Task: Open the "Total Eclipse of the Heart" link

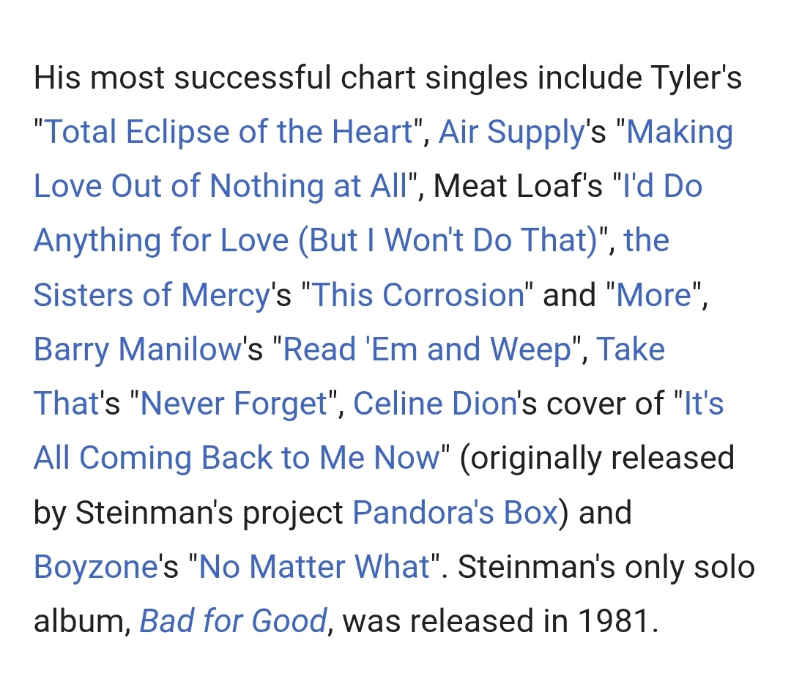Action: pos(229,133)
